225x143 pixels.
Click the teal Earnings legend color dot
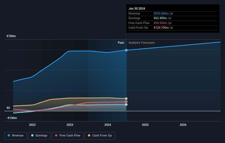32,135
